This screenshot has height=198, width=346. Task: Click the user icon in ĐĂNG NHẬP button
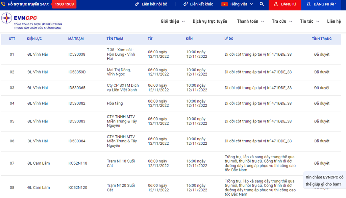(x=308, y=4)
